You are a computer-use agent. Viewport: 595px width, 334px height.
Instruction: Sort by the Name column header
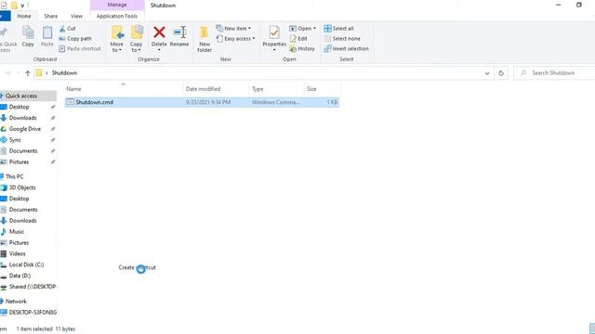[124, 89]
